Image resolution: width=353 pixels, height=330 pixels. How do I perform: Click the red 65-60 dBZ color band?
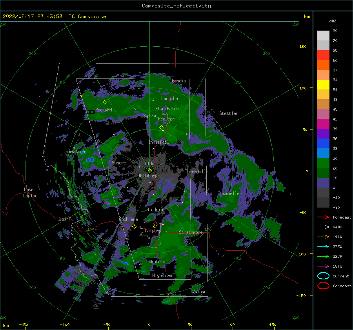point(323,55)
